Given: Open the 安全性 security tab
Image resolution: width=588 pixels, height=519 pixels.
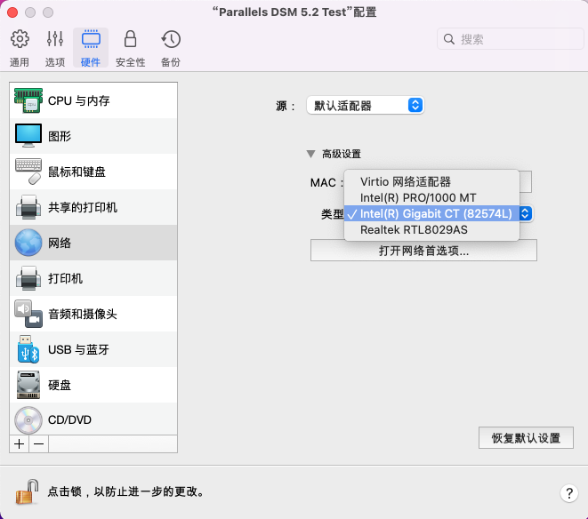Looking at the screenshot, I should tap(131, 48).
